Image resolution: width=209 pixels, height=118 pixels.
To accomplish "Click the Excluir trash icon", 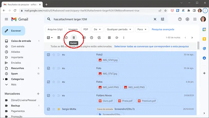I will [x=74, y=38].
